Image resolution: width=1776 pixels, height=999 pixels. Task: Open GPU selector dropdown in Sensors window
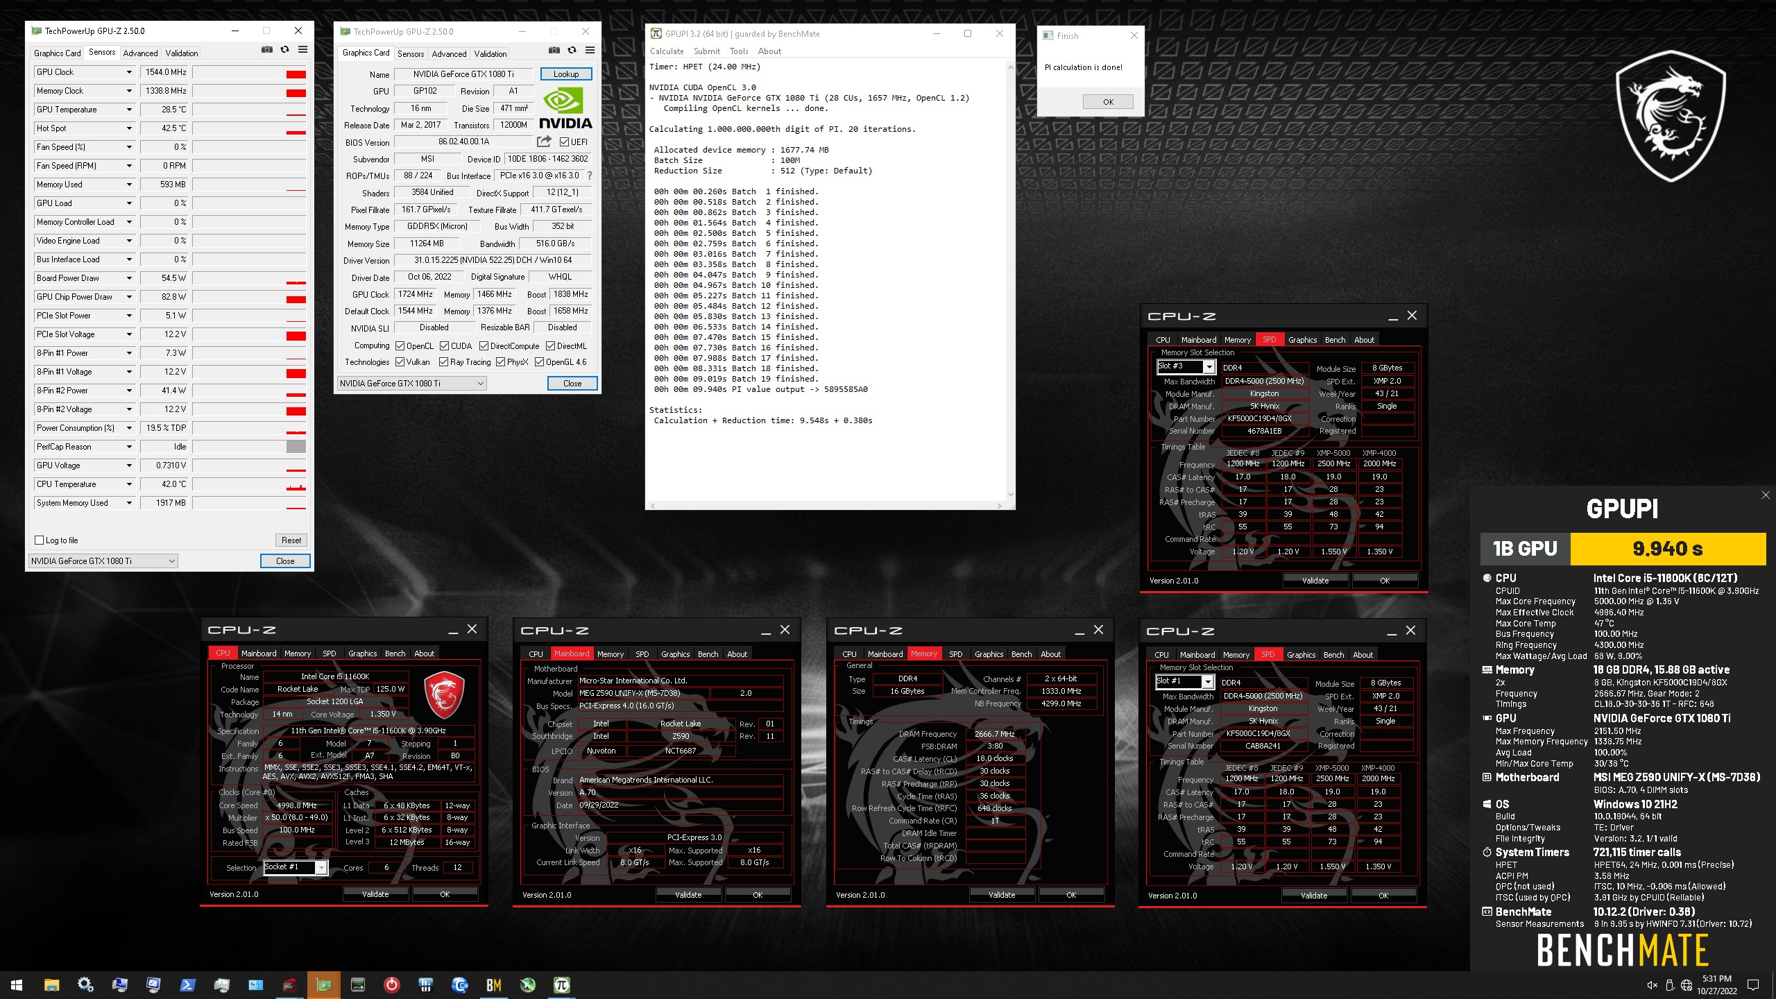103,561
